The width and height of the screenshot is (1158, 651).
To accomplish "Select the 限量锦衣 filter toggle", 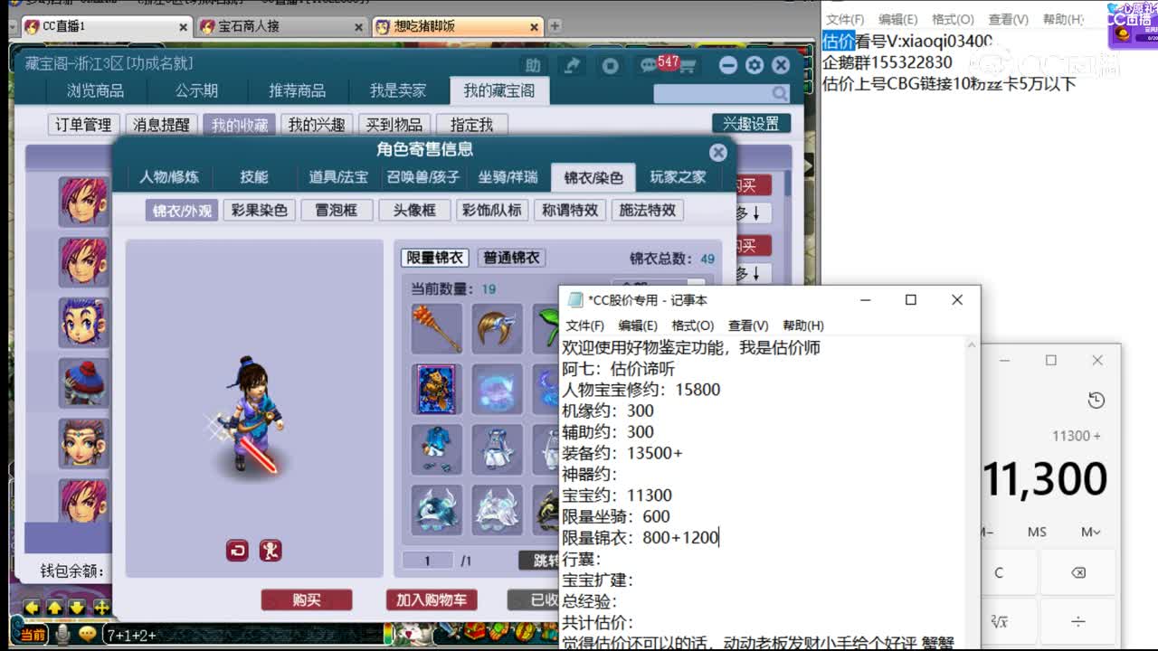I will pyautogui.click(x=434, y=258).
